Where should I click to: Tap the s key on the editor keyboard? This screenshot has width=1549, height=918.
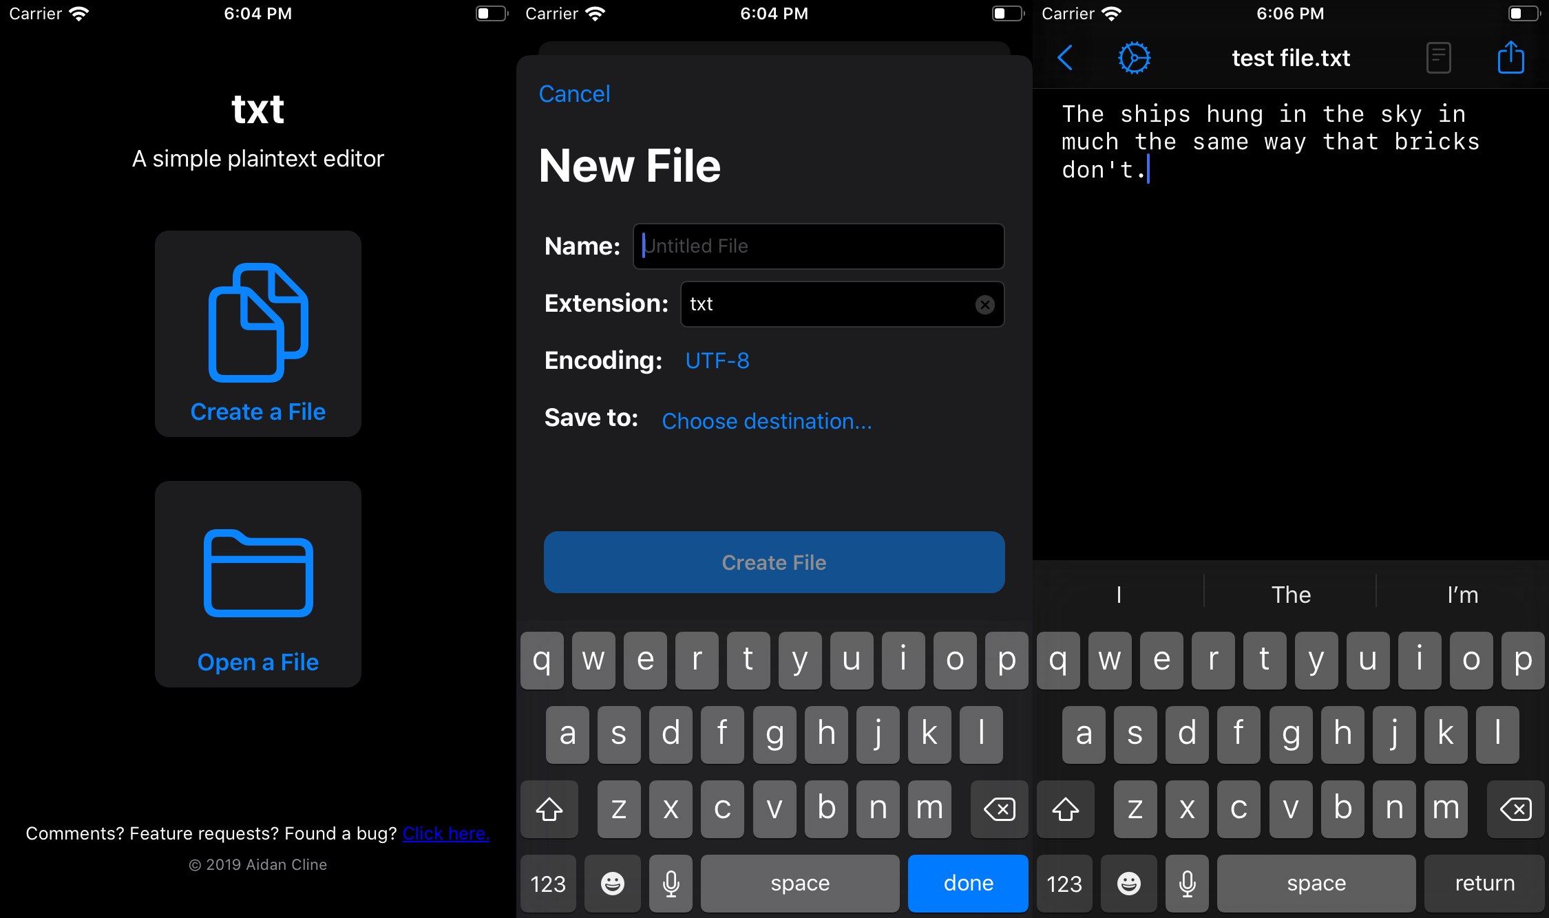click(1135, 735)
